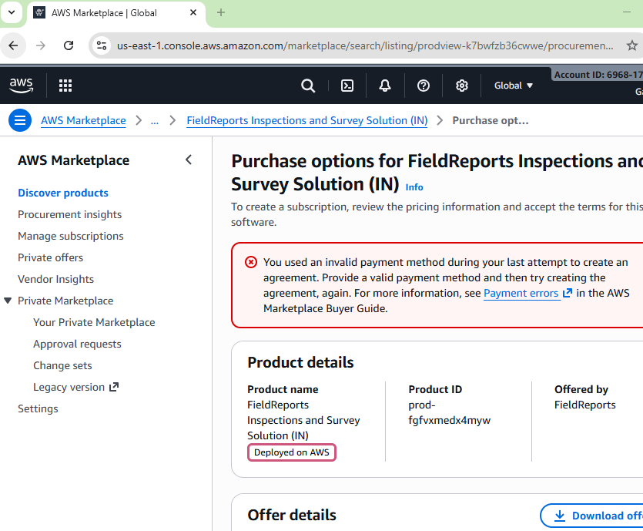The height and width of the screenshot is (531, 643).
Task: Click the red error alert icon
Action: click(251, 262)
